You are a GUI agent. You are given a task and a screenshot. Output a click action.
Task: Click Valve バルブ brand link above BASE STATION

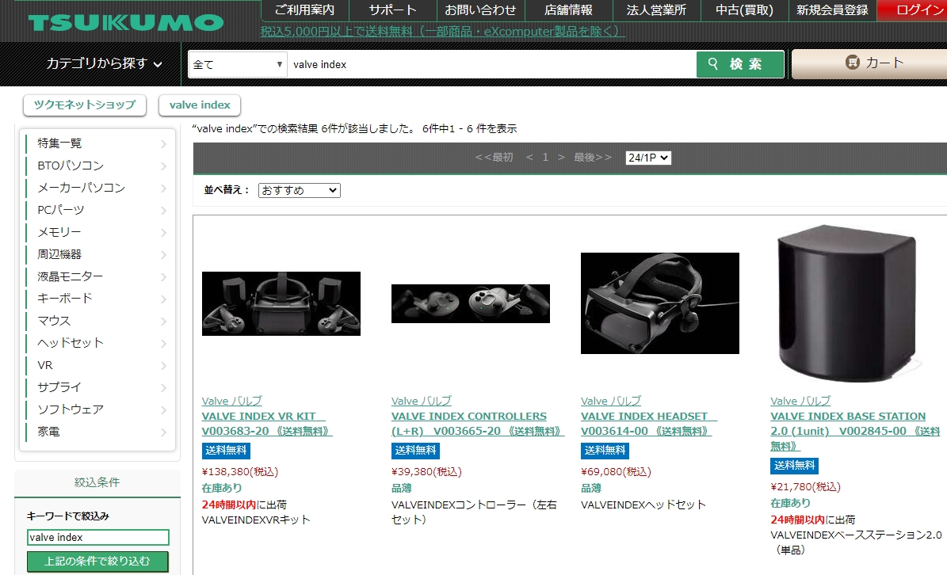[801, 402]
